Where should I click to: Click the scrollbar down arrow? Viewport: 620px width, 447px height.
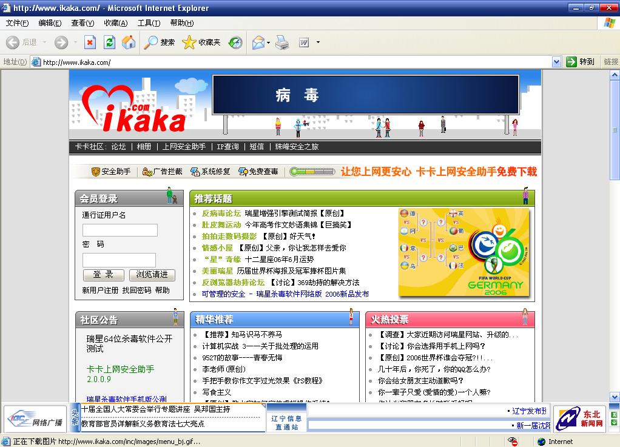[x=615, y=397]
